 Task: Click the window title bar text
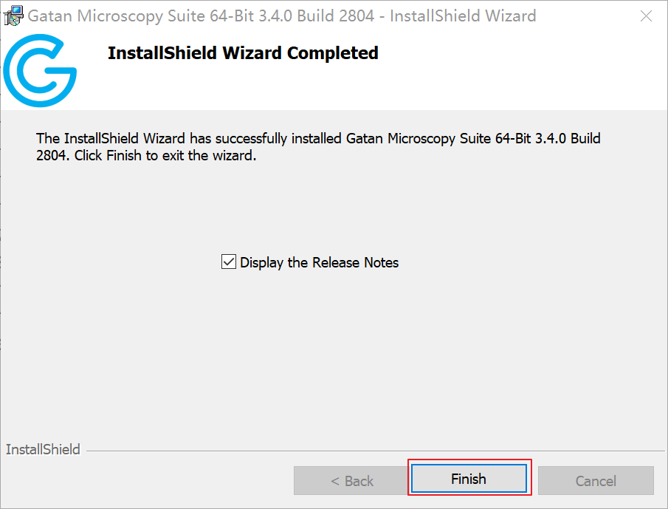282,16
